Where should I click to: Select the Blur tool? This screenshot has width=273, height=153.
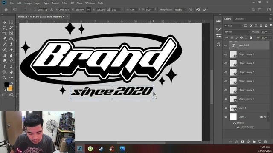pyautogui.click(x=11, y=56)
